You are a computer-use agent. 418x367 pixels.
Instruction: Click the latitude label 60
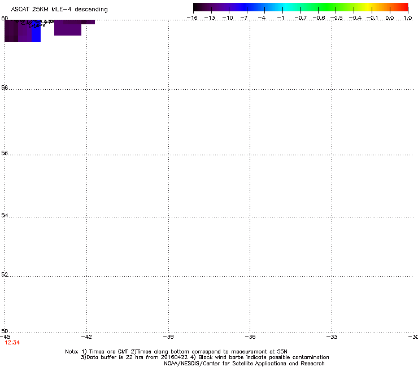tap(5, 18)
